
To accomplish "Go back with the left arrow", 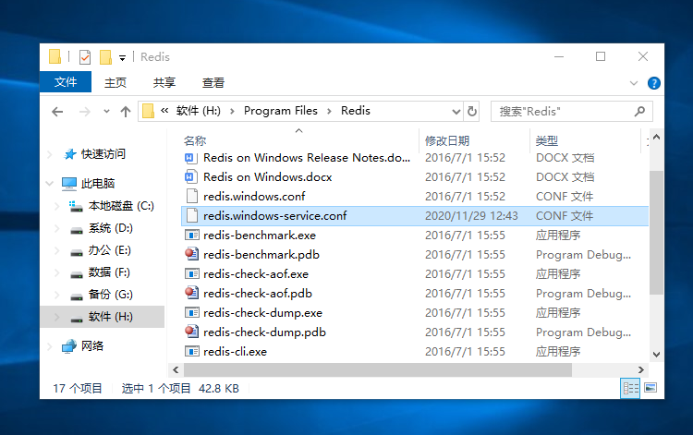I will pyautogui.click(x=57, y=112).
